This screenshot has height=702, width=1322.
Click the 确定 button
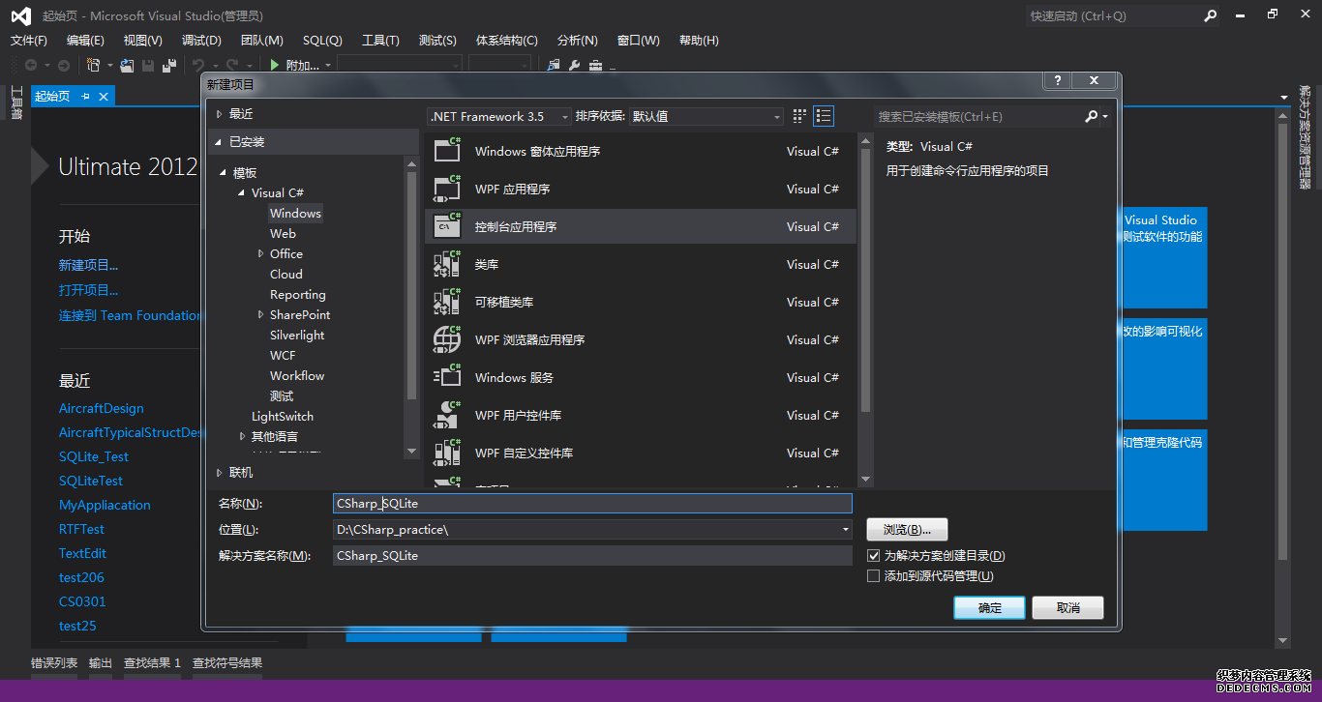(x=989, y=608)
